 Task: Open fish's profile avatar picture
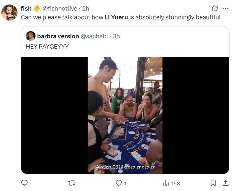[9, 13]
